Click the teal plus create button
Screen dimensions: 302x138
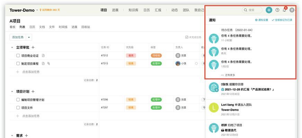[269, 10]
